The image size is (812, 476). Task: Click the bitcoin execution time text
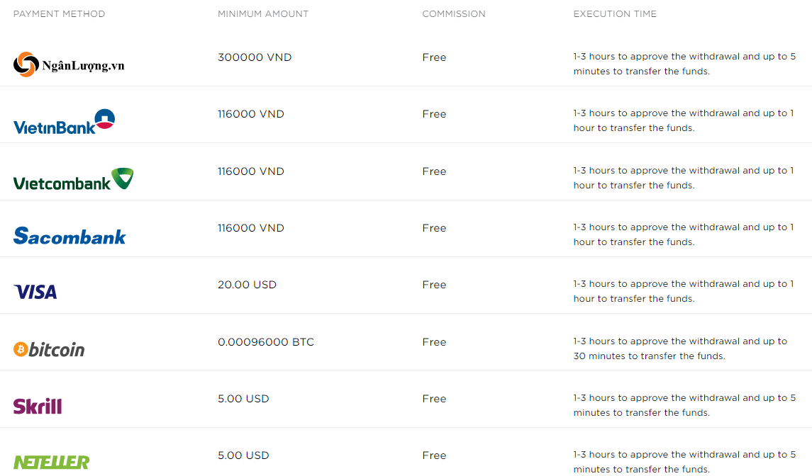click(680, 348)
